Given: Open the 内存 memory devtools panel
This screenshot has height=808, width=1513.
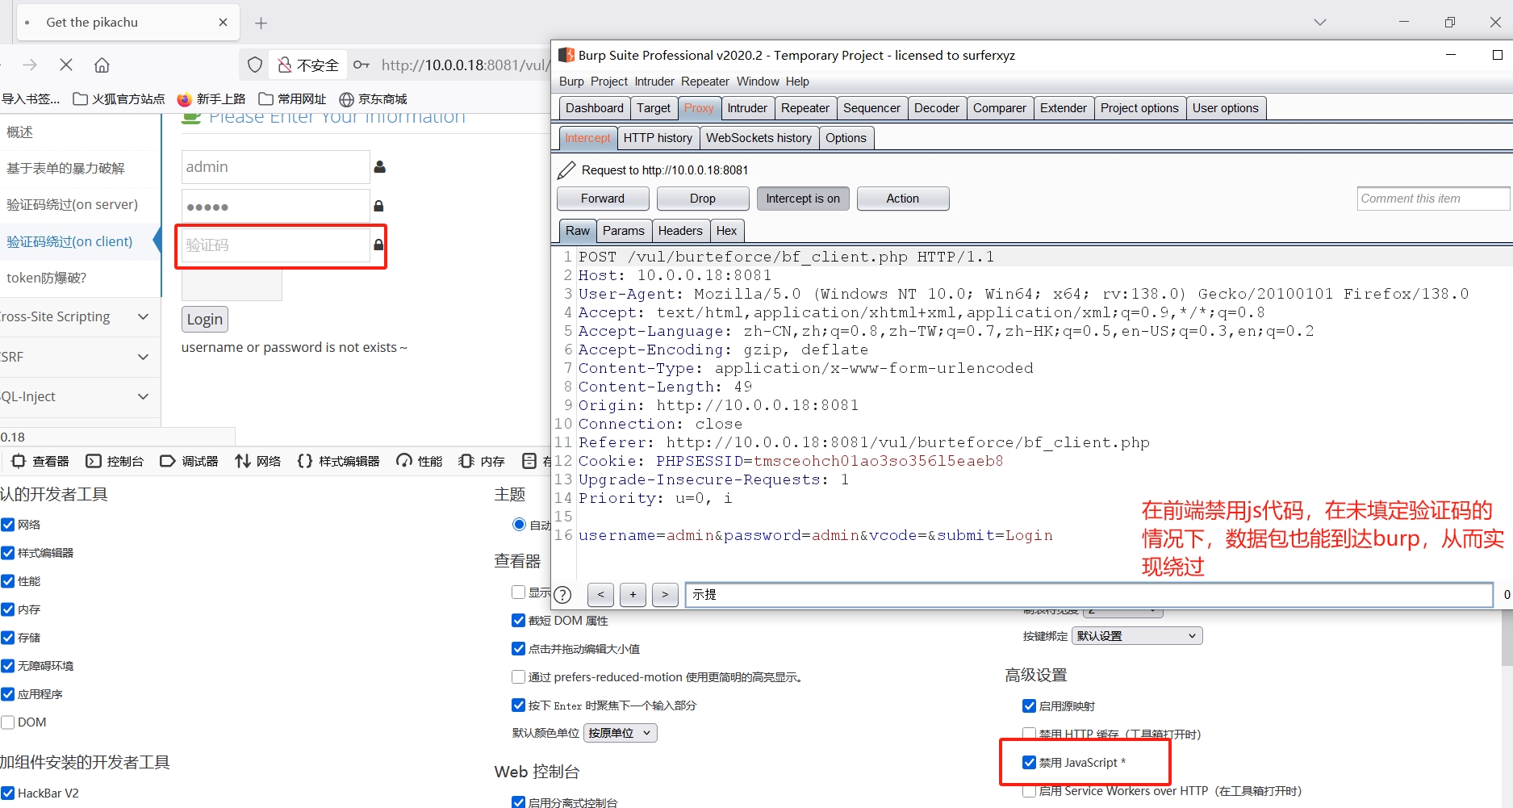Looking at the screenshot, I should coord(482,461).
